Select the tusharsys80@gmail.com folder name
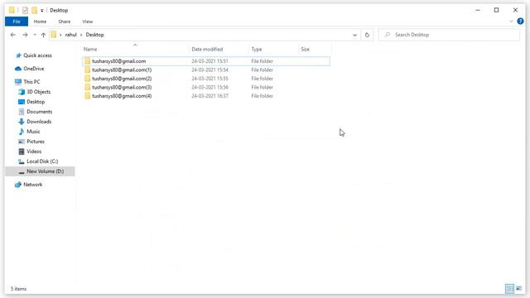Viewport: 530px width, 298px height. pos(118,61)
